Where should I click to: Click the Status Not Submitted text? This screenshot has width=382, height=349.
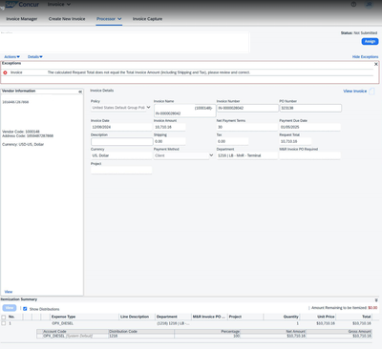pyautogui.click(x=359, y=33)
